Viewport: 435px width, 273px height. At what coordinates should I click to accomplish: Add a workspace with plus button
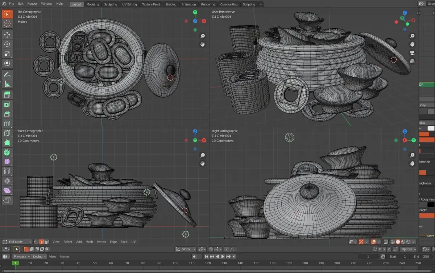click(x=261, y=4)
